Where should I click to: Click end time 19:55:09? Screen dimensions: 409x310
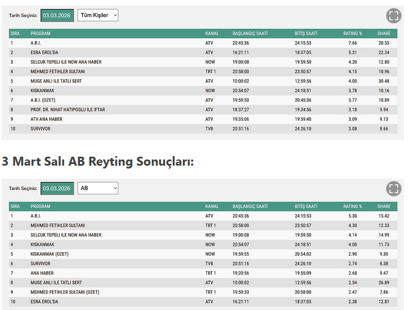pos(303,273)
